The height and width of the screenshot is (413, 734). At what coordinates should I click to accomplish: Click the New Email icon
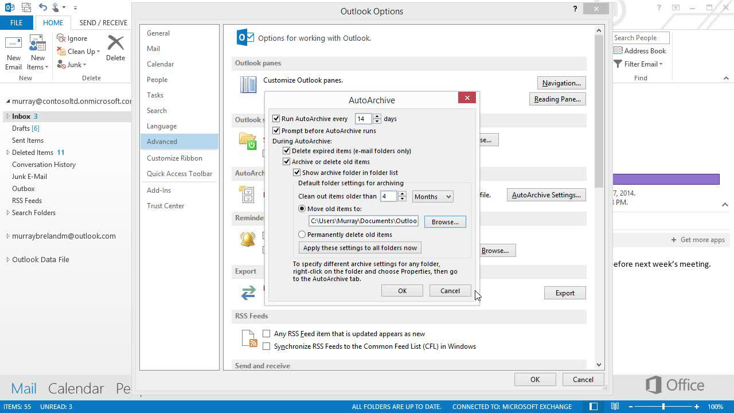(x=13, y=44)
